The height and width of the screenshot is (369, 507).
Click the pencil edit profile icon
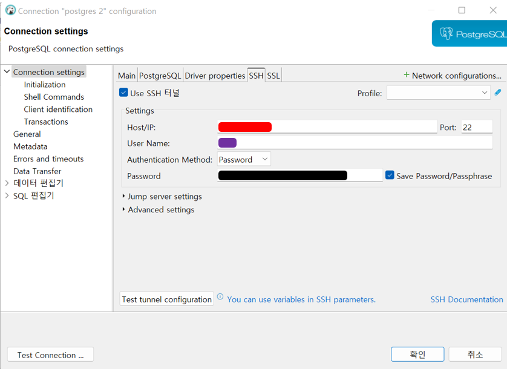coord(498,93)
